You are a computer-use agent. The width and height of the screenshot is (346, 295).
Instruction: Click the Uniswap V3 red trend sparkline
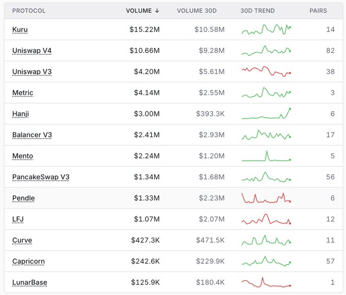pos(266,71)
